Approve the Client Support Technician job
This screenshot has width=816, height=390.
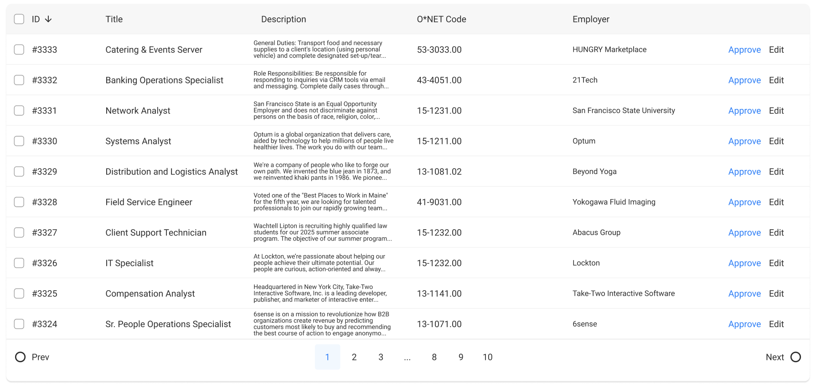click(x=744, y=233)
